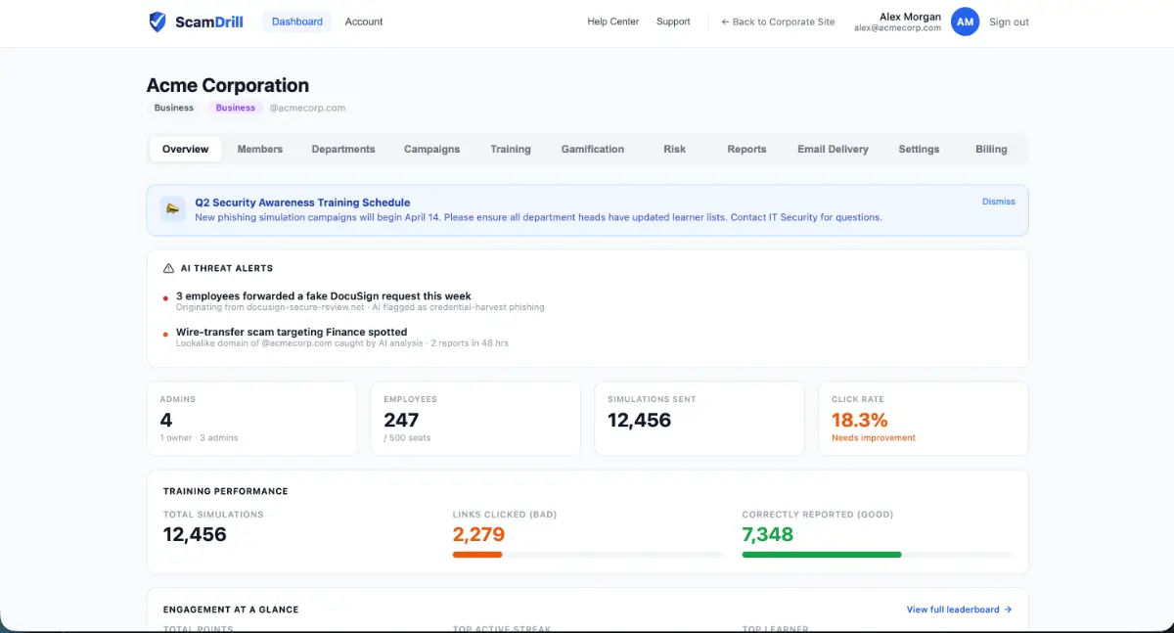The image size is (1174, 633).
Task: Go to the Billing tab
Action: pyautogui.click(x=991, y=149)
